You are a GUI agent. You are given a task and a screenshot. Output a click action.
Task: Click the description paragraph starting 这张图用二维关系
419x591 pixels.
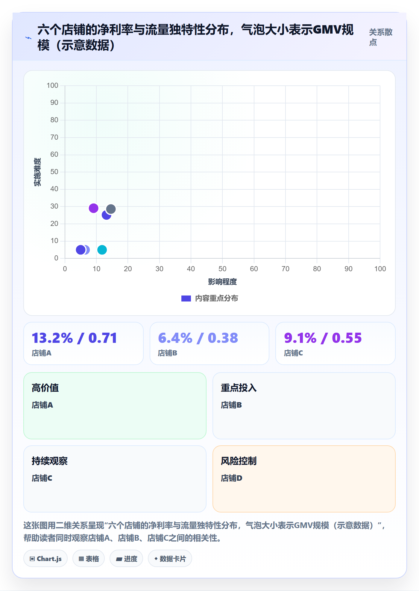204,532
